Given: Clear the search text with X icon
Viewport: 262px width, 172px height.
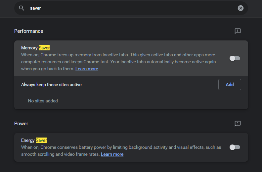Looking at the screenshot, I should point(240,8).
